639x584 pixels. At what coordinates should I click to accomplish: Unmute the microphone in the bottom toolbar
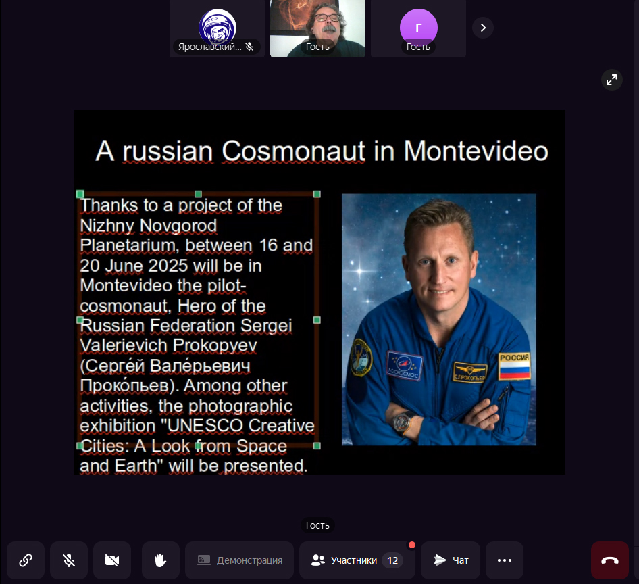pos(69,560)
